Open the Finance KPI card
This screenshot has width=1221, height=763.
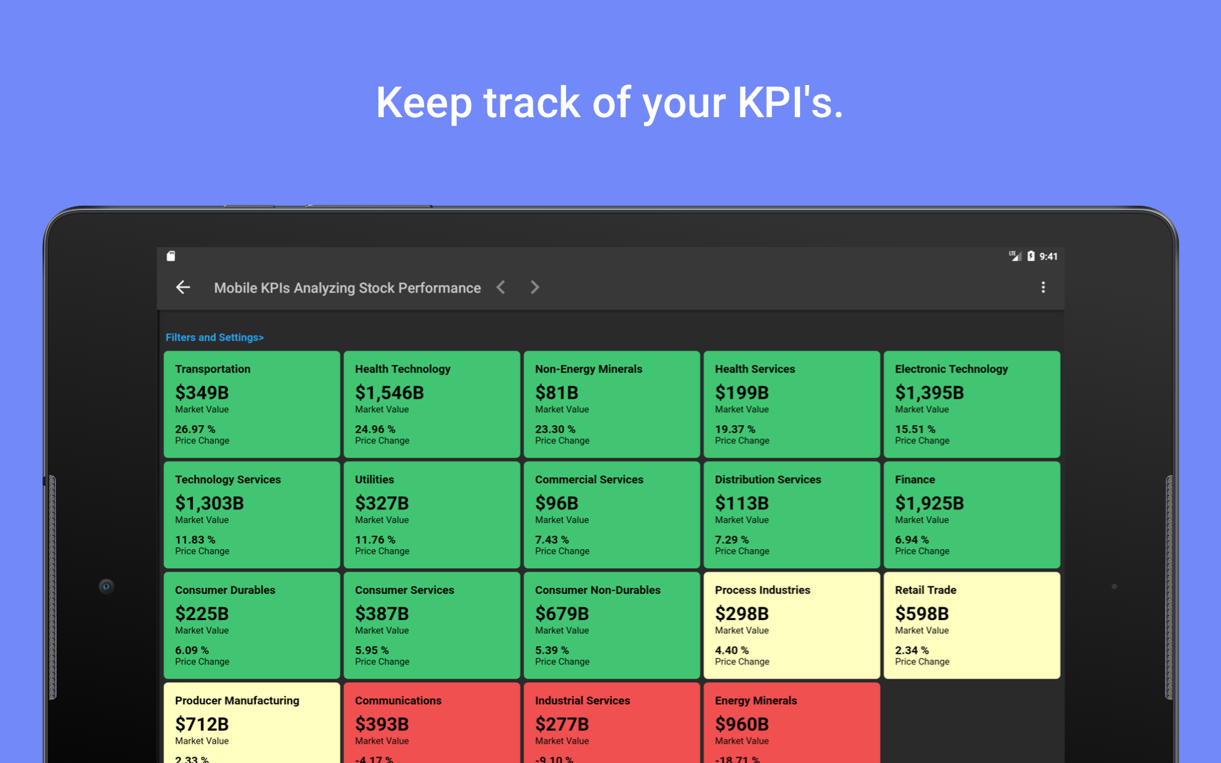[972, 515]
